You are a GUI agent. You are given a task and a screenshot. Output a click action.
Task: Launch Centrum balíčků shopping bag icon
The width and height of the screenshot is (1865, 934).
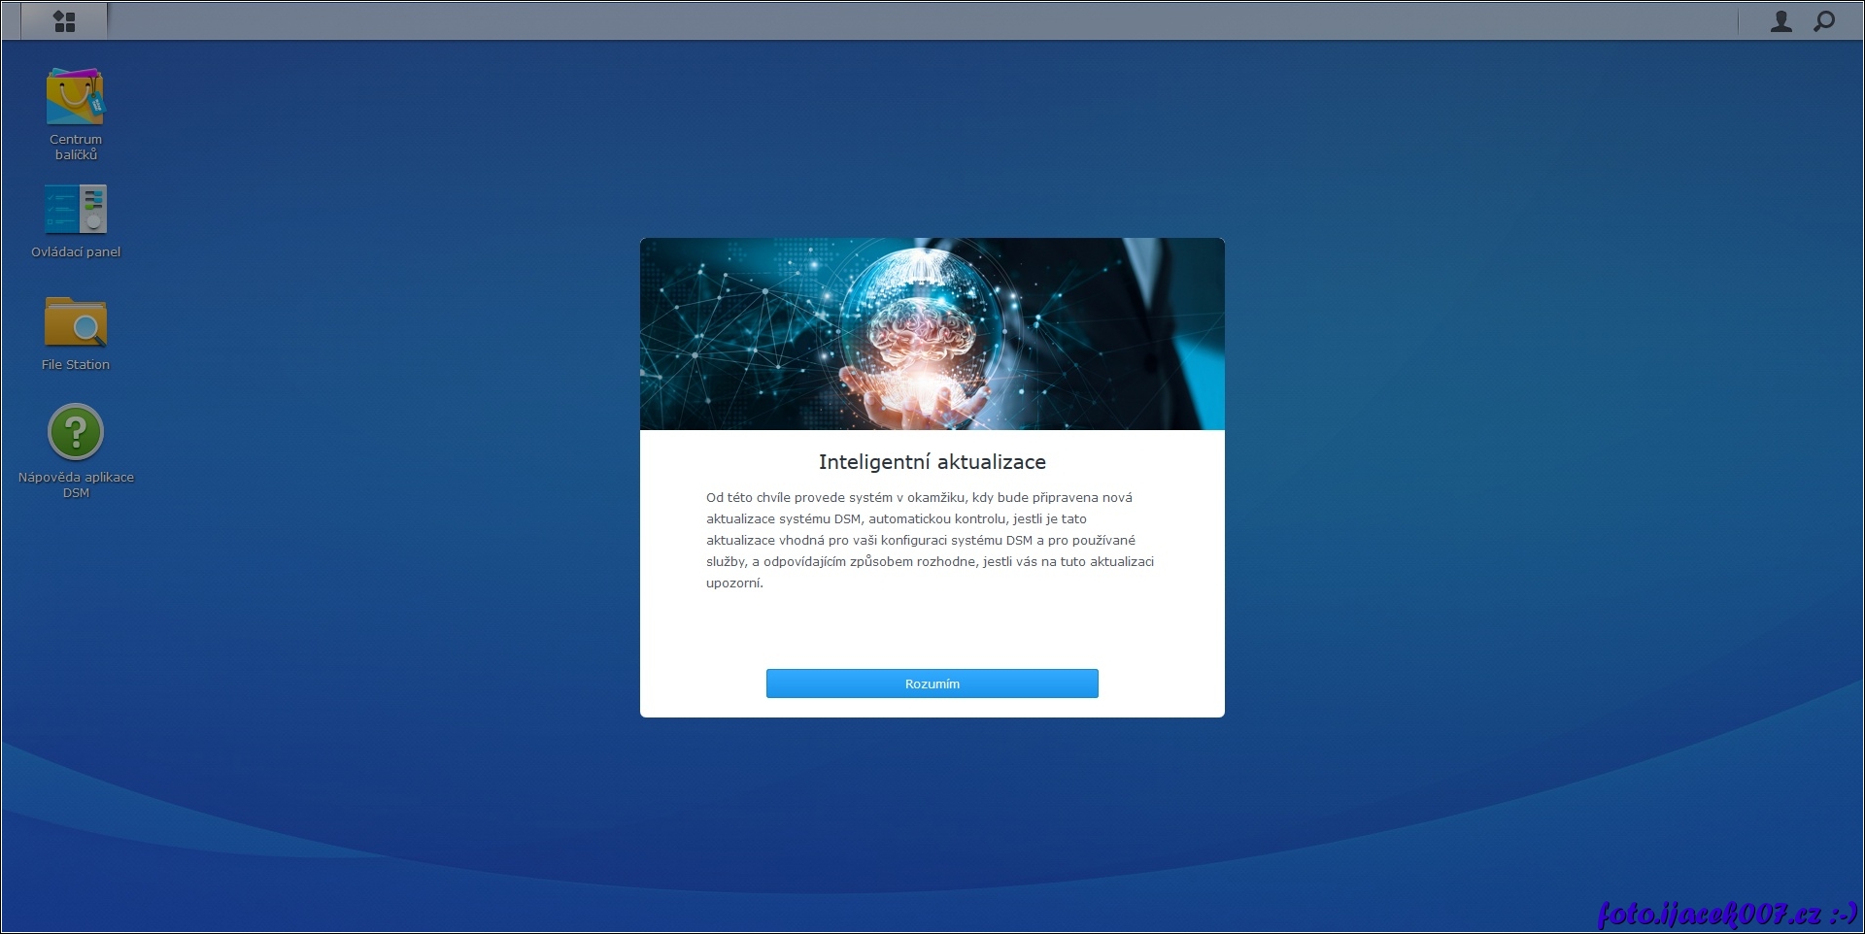(x=75, y=97)
